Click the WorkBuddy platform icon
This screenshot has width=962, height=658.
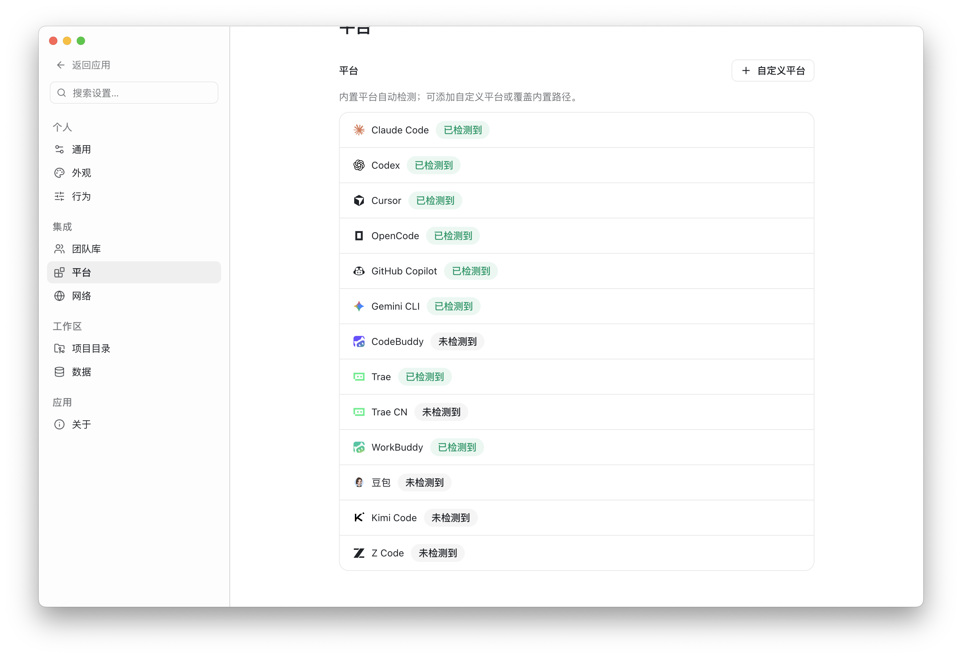pyautogui.click(x=359, y=447)
